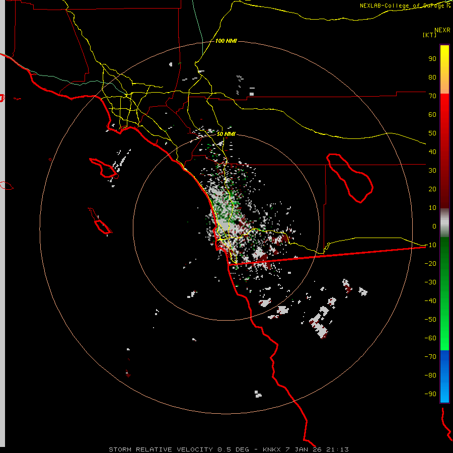Click the positive "40" scale value
Screen dimensions: 453x453
(x=432, y=152)
